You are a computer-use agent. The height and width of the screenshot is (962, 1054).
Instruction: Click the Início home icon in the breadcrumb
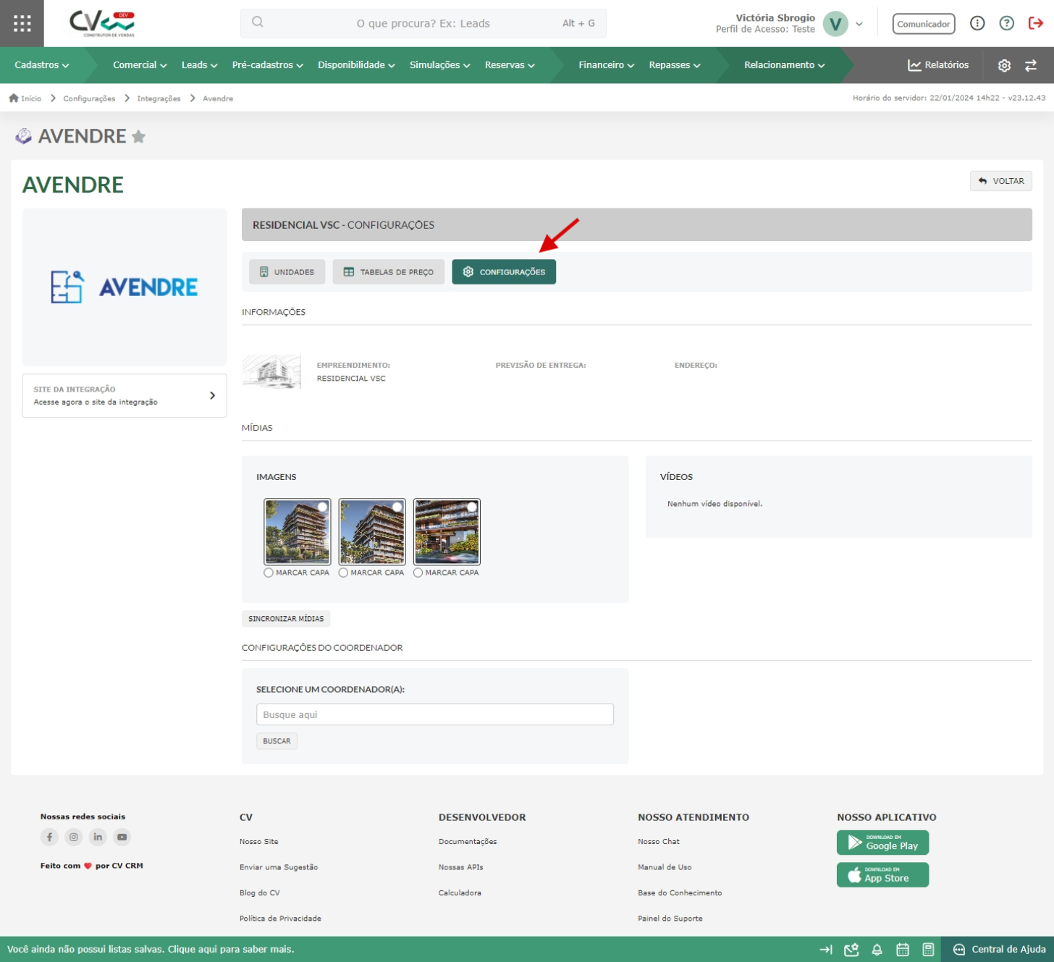[14, 98]
